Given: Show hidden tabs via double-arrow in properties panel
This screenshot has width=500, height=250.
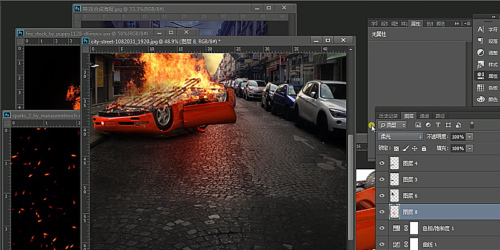Looking at the screenshot, I should 457,24.
